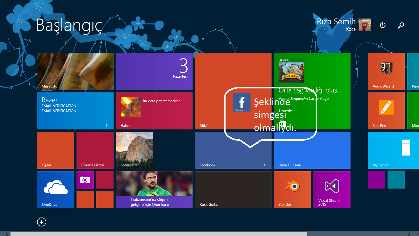Open the Okuma Listesi tile
The width and height of the screenshot is (419, 236).
(x=95, y=150)
